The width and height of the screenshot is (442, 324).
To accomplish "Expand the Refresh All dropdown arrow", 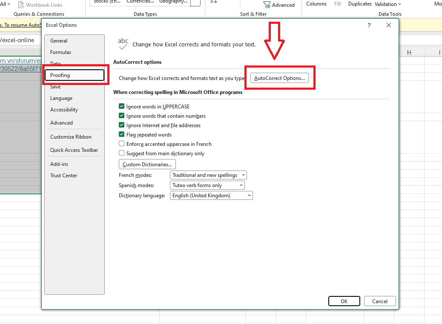I will [x=9, y=4].
